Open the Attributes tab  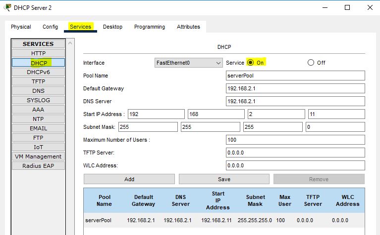click(x=188, y=27)
